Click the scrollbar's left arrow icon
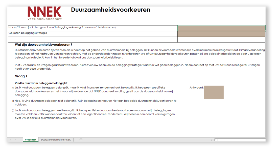This screenshot has height=151, width=278. point(216,140)
